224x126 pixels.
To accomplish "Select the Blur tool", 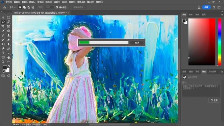I will [8, 44].
